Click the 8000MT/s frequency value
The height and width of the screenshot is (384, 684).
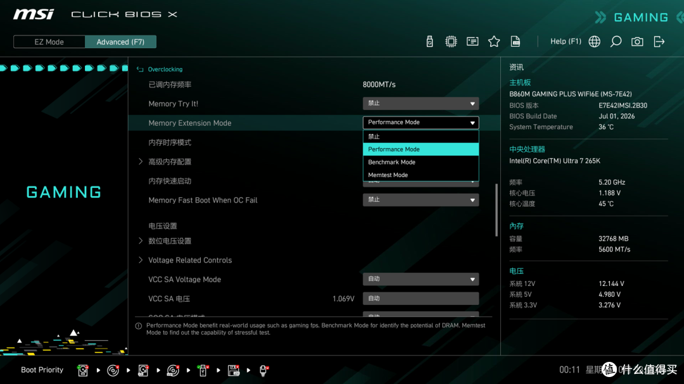[x=379, y=85]
